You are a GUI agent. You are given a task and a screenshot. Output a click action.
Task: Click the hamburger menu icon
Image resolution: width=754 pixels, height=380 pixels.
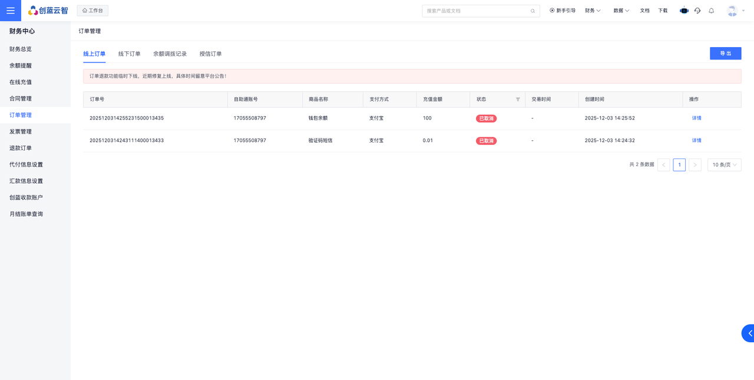[x=11, y=11]
